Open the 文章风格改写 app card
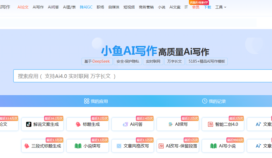 click(x=133, y=146)
